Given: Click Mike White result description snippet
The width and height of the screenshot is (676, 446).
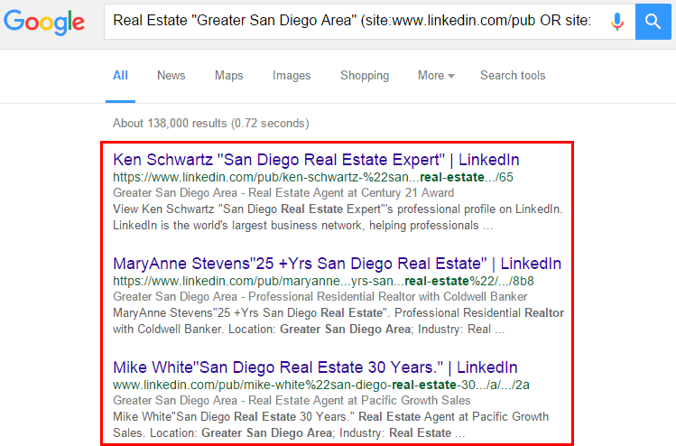Looking at the screenshot, I should (330, 425).
